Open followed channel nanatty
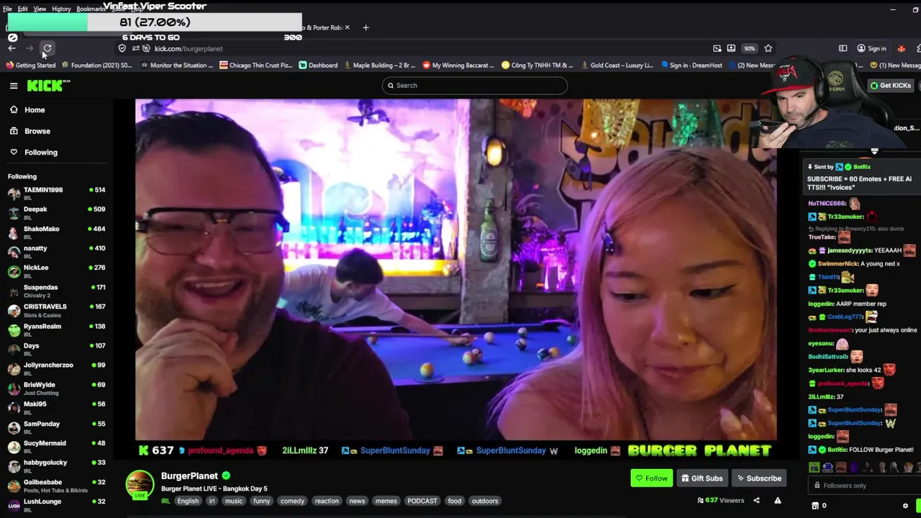The width and height of the screenshot is (921, 518). tap(56, 252)
